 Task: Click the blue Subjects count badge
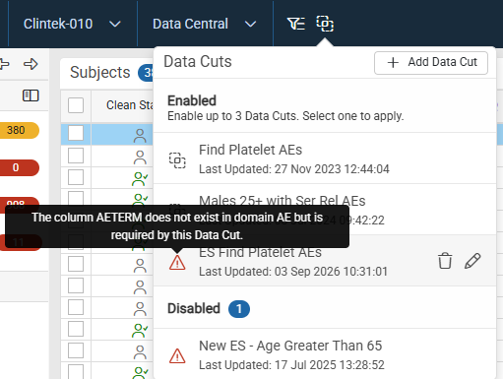click(146, 73)
